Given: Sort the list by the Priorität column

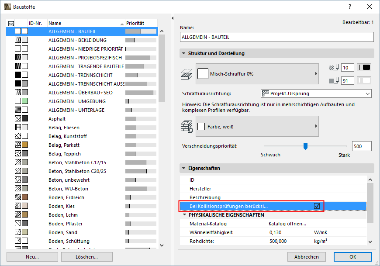Looking at the screenshot, I should [x=141, y=23].
